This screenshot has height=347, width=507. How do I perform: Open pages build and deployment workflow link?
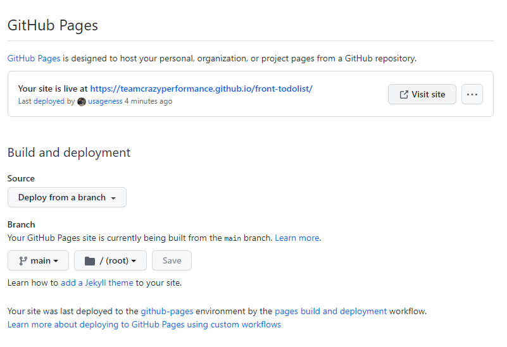pos(330,311)
